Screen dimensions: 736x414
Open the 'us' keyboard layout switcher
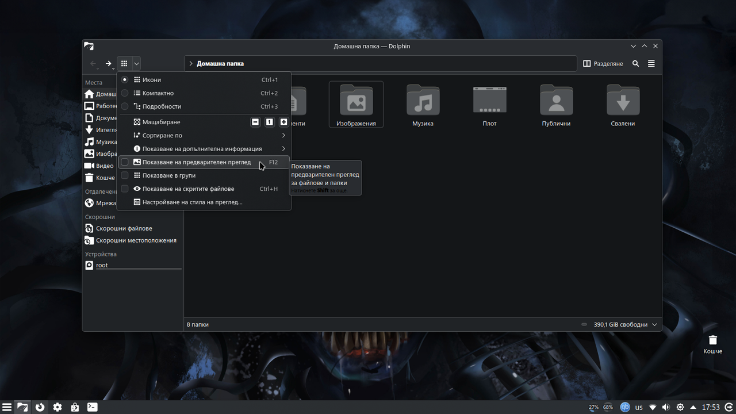pos(639,407)
